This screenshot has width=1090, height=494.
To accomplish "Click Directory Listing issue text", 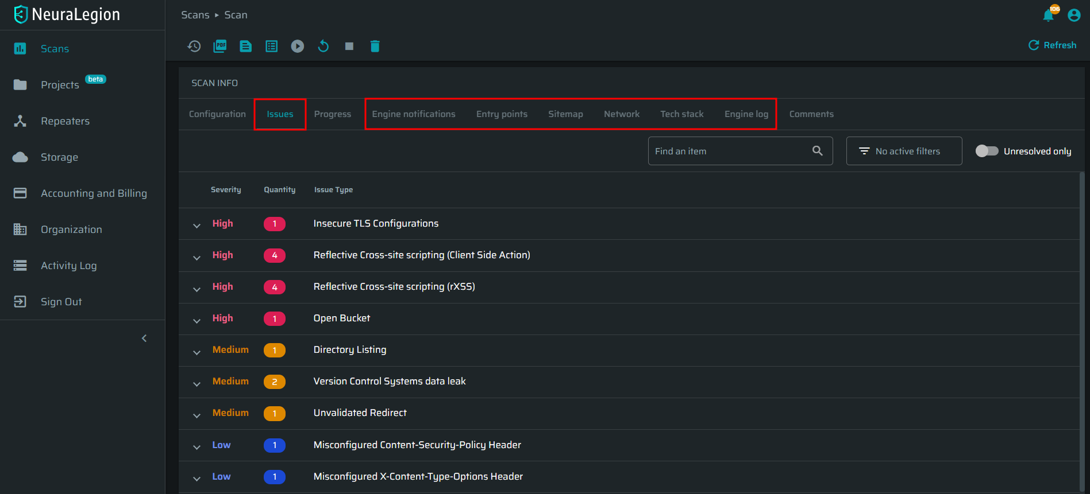I will [350, 350].
